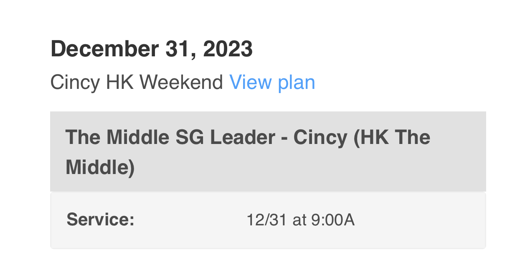Click the Service: label

(100, 220)
